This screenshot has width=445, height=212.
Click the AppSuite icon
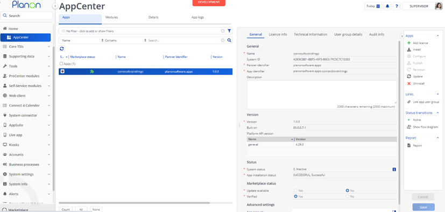click(x=4, y=125)
